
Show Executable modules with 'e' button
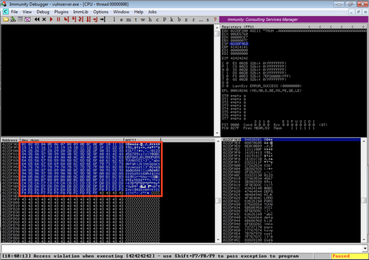121,19
